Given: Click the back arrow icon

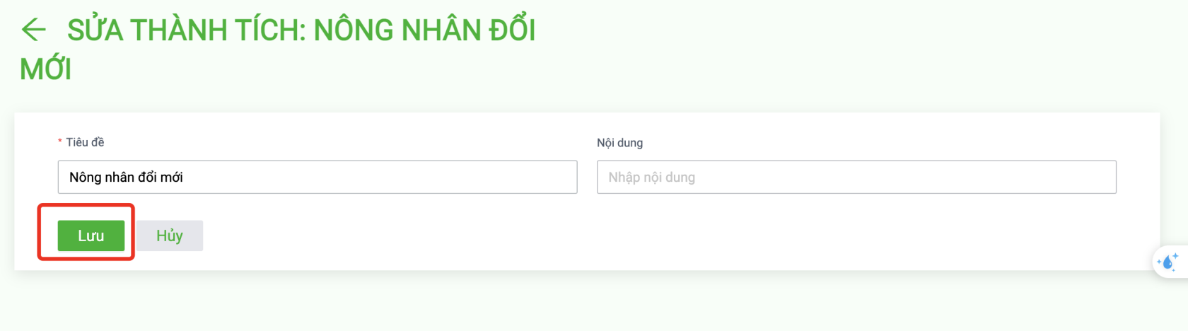Looking at the screenshot, I should click(33, 30).
